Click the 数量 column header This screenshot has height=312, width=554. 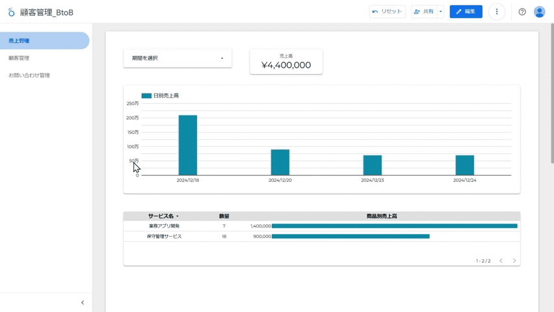tap(224, 216)
